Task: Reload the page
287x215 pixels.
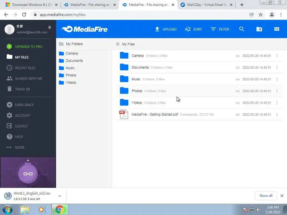Action: [x=24, y=15]
